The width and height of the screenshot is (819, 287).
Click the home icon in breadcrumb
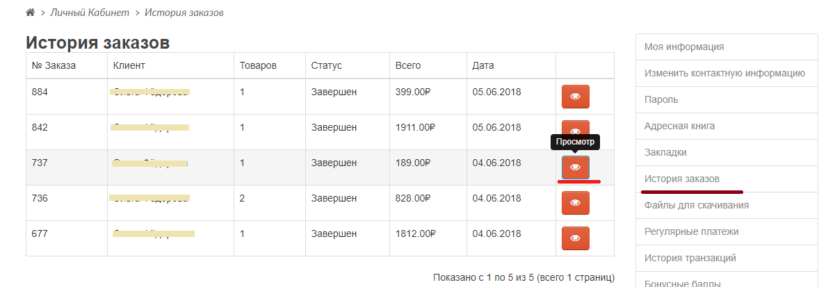pyautogui.click(x=30, y=13)
